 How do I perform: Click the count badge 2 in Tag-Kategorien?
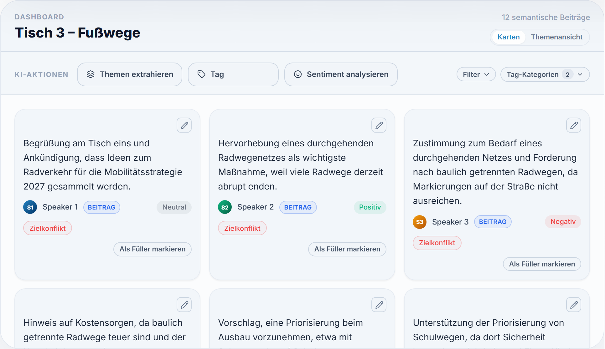pos(567,74)
